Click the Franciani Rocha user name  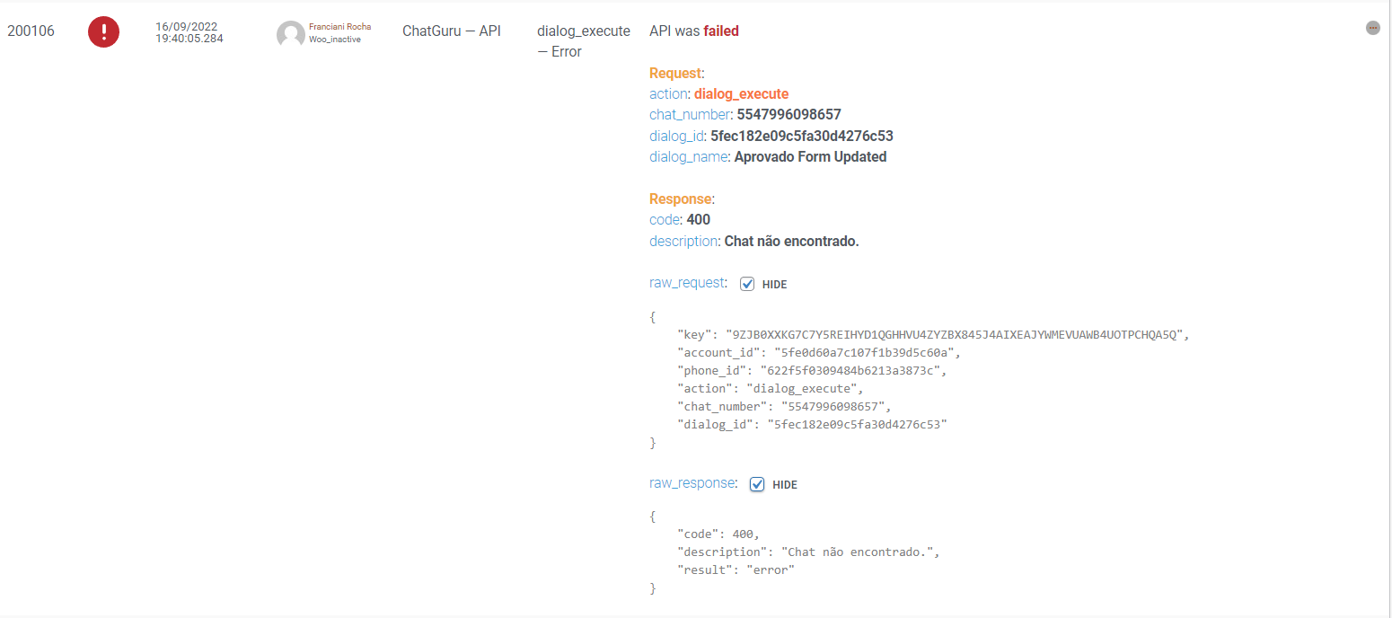339,27
